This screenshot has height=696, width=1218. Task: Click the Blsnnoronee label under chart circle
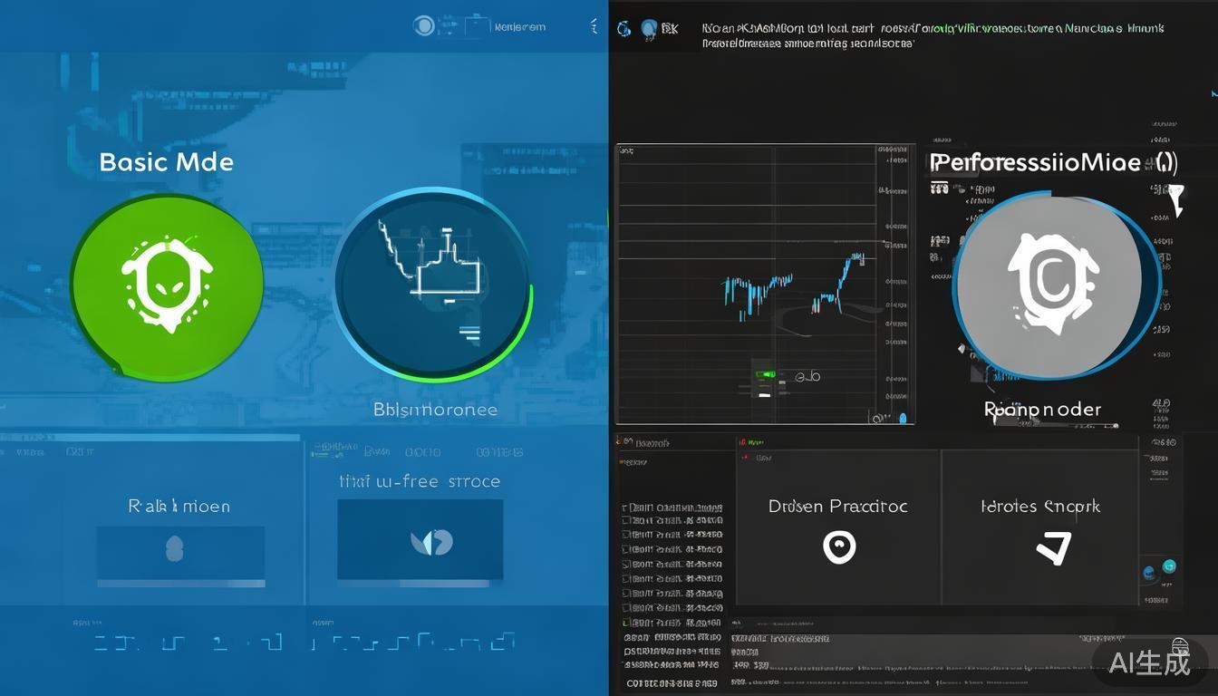[x=435, y=410]
